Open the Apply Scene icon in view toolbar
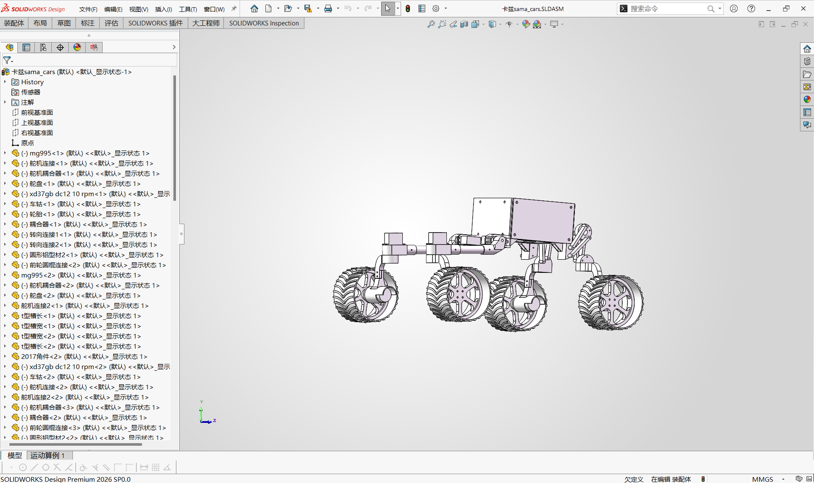This screenshot has width=814, height=483. [537, 24]
